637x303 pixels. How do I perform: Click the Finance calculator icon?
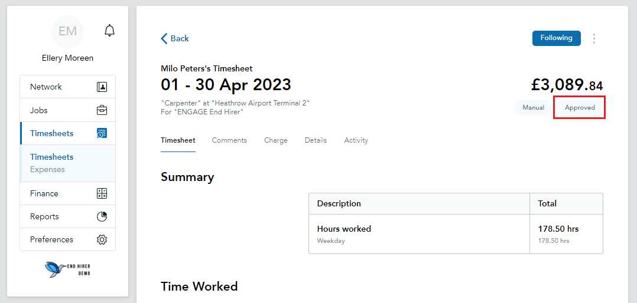102,193
